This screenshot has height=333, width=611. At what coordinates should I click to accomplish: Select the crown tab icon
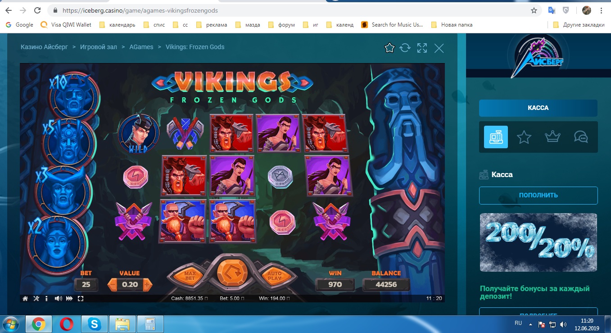point(552,137)
